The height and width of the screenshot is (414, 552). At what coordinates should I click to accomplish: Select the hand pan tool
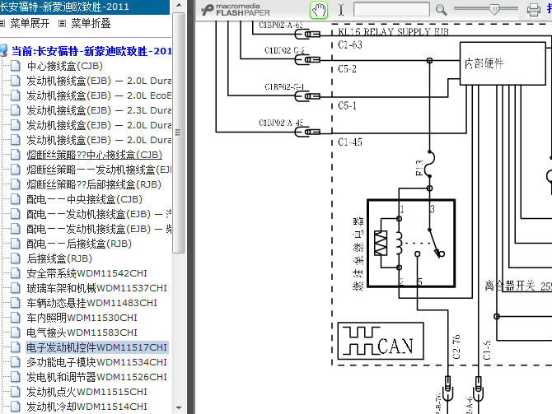click(x=319, y=10)
